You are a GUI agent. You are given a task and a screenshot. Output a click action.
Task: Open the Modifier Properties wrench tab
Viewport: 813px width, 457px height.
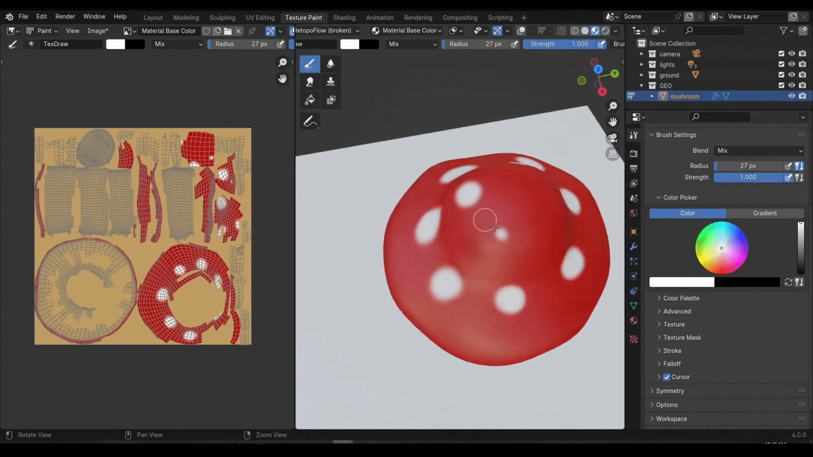pos(633,246)
